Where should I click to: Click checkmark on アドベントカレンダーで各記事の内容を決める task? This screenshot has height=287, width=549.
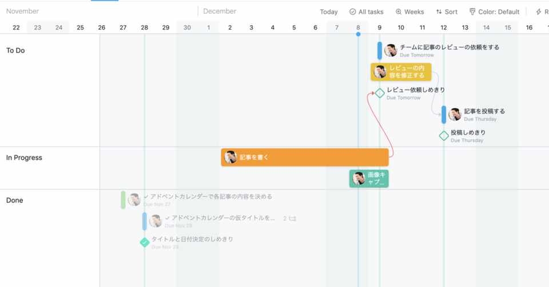(x=146, y=197)
